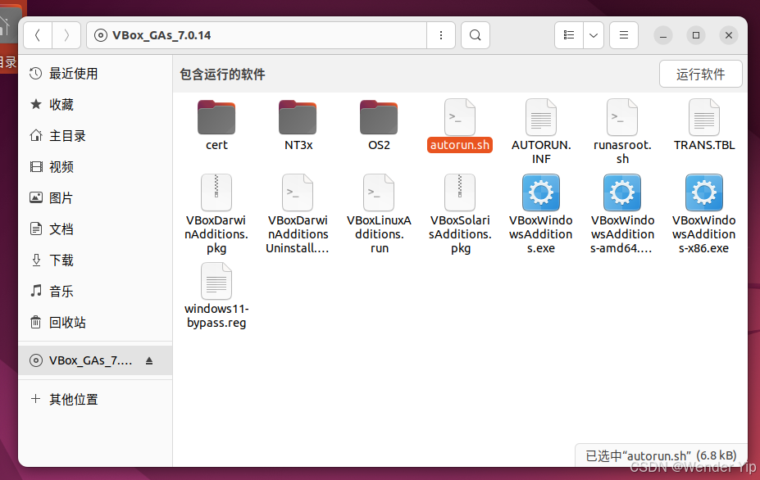Select VBoxDarwinAdditionsUninstall script

pyautogui.click(x=298, y=214)
